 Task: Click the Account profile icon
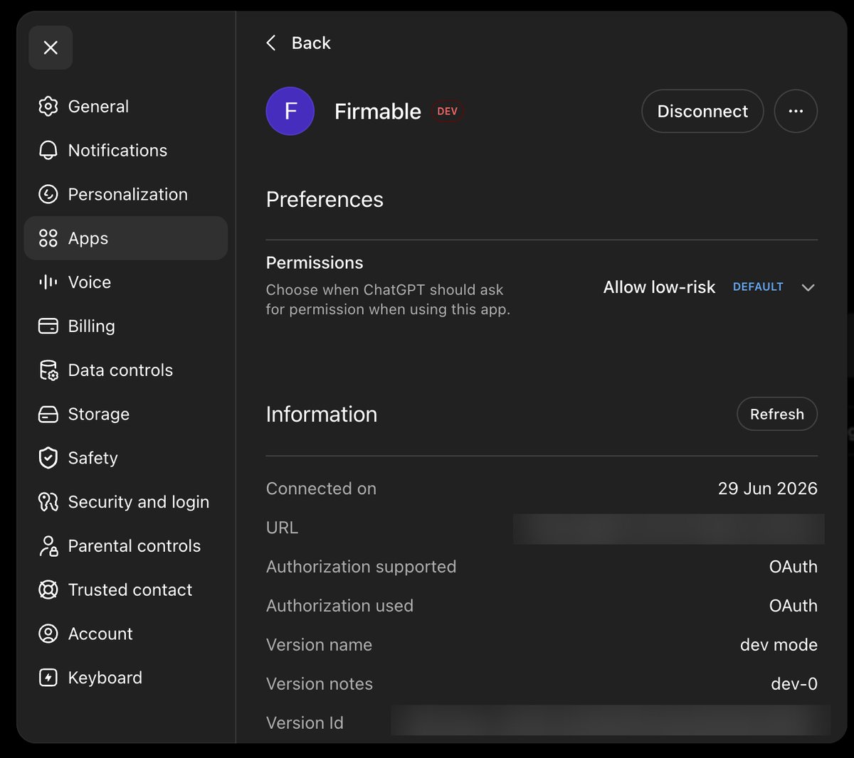[x=48, y=634]
